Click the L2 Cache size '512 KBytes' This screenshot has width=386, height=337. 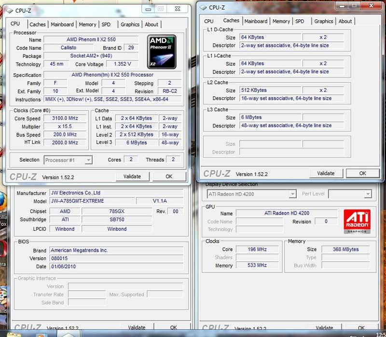271,90
